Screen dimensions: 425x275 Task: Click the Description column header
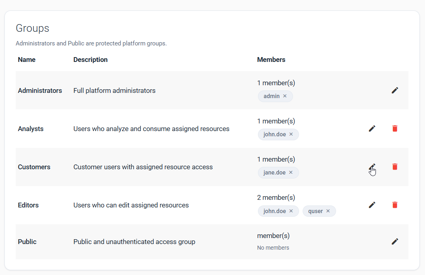coord(91,60)
